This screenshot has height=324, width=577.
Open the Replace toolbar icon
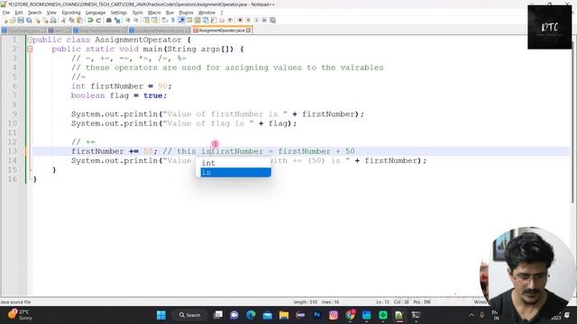(x=117, y=20)
